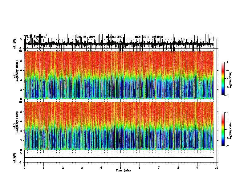Click the '-7' label on ch.1 color bar

pyautogui.click(x=227, y=95)
